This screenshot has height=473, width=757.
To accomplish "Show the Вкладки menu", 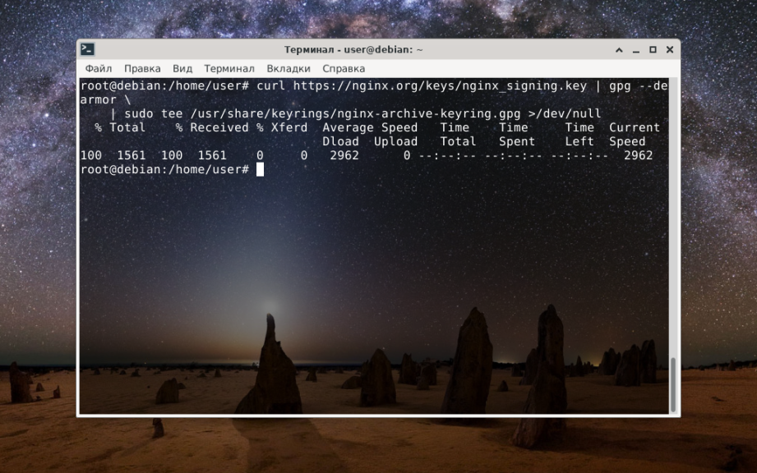I will click(288, 69).
